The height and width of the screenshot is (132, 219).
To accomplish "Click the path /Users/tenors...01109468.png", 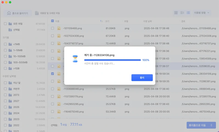I will tap(199, 28).
